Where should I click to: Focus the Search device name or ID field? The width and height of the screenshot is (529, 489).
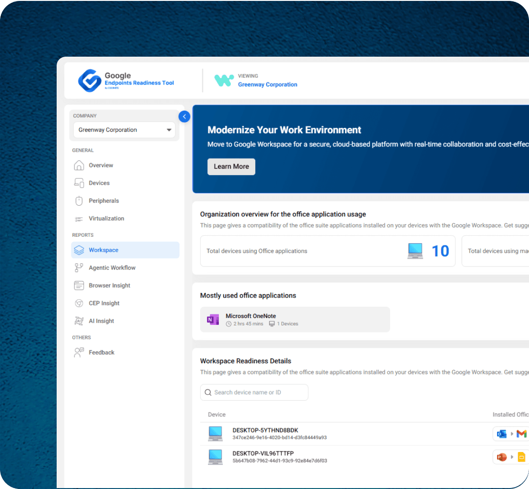tap(254, 393)
